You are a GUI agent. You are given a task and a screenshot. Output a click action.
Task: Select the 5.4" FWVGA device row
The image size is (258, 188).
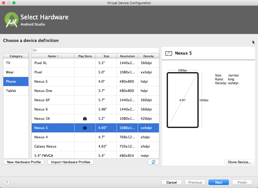(x=95, y=155)
